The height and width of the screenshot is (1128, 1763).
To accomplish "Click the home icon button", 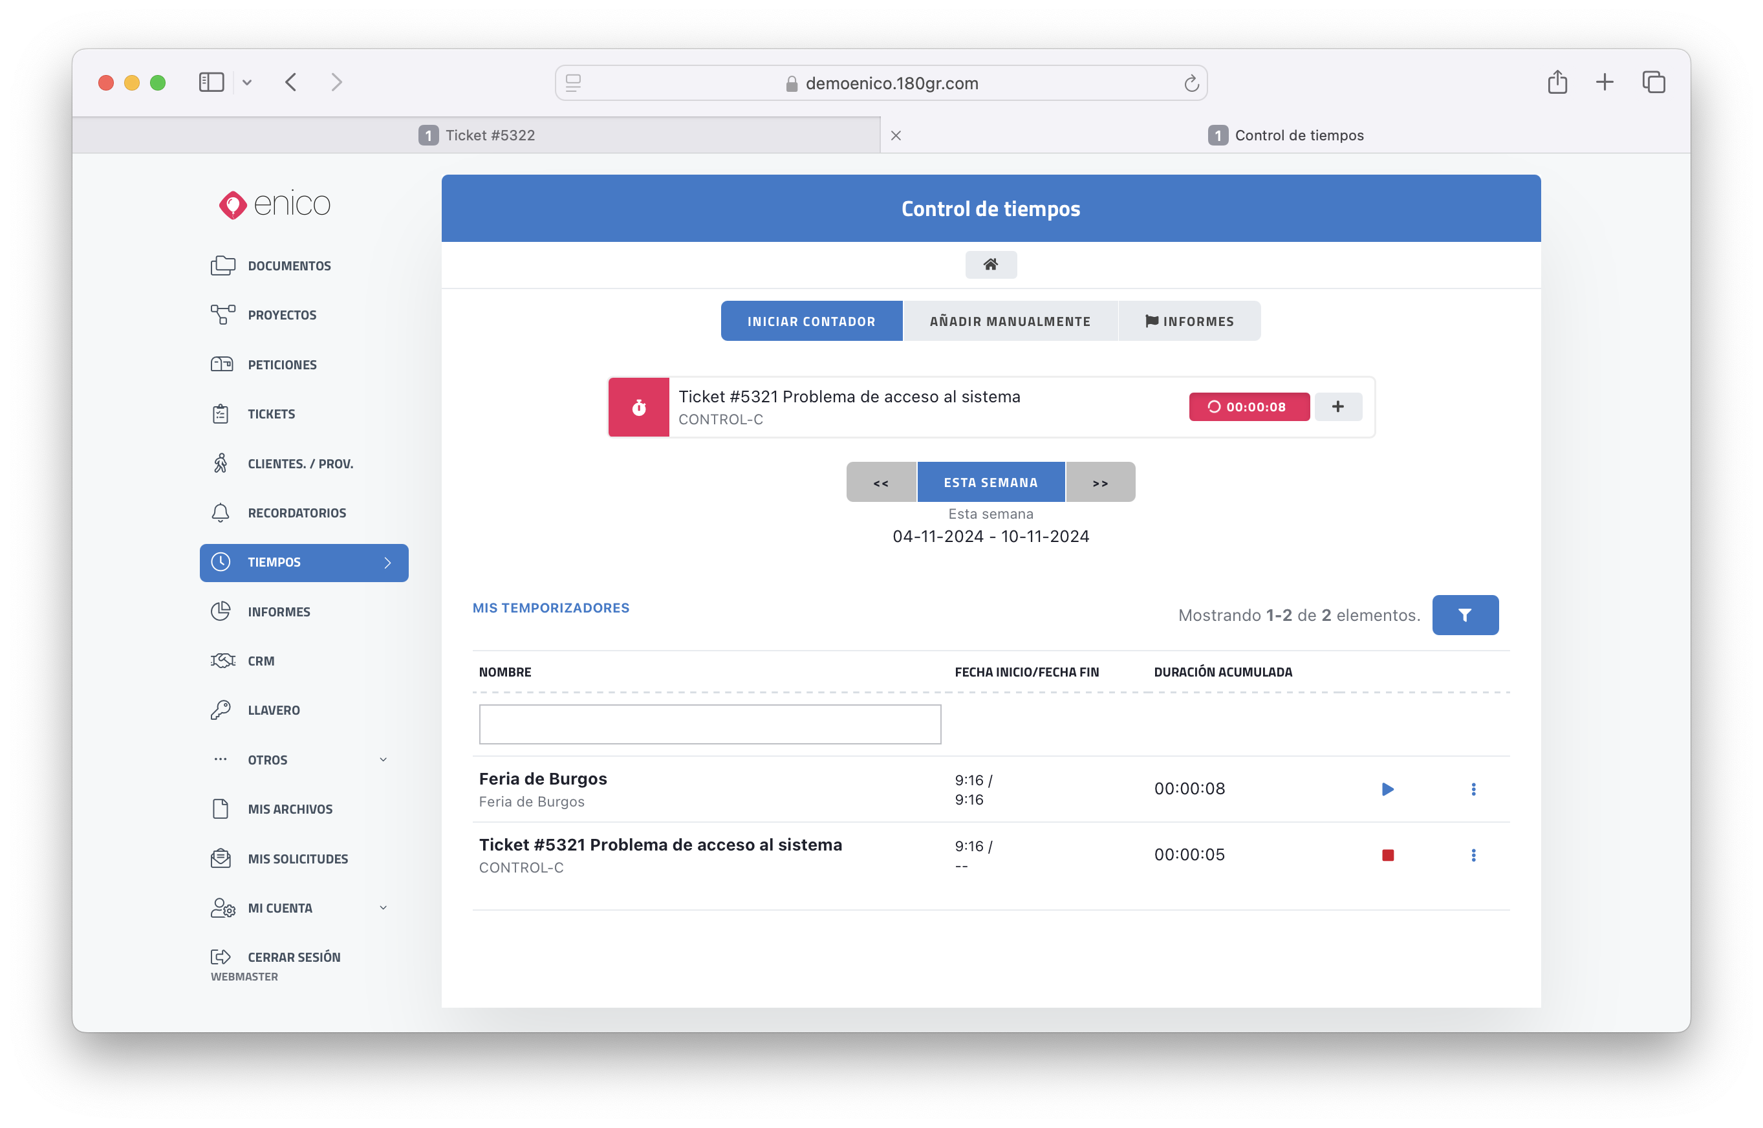I will click(990, 265).
